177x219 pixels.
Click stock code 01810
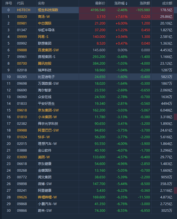[22, 117]
